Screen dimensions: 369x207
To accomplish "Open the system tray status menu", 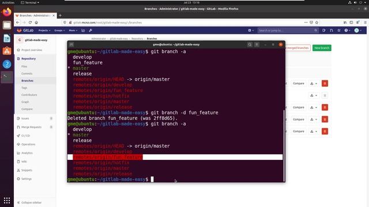I will click(358, 2).
